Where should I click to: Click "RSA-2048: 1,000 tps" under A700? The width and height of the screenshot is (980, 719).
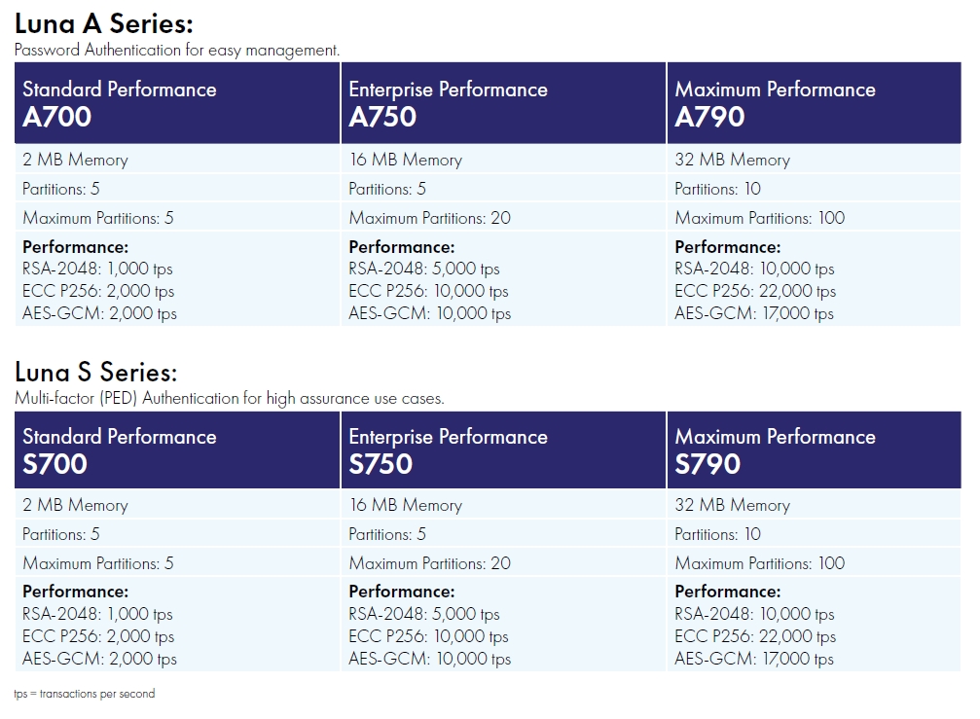pyautogui.click(x=97, y=269)
